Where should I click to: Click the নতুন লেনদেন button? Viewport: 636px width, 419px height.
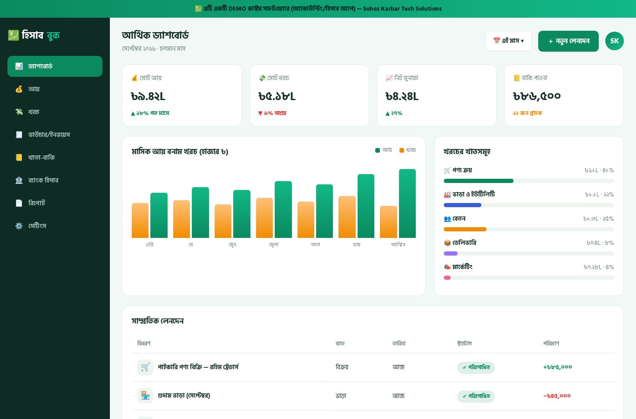568,41
